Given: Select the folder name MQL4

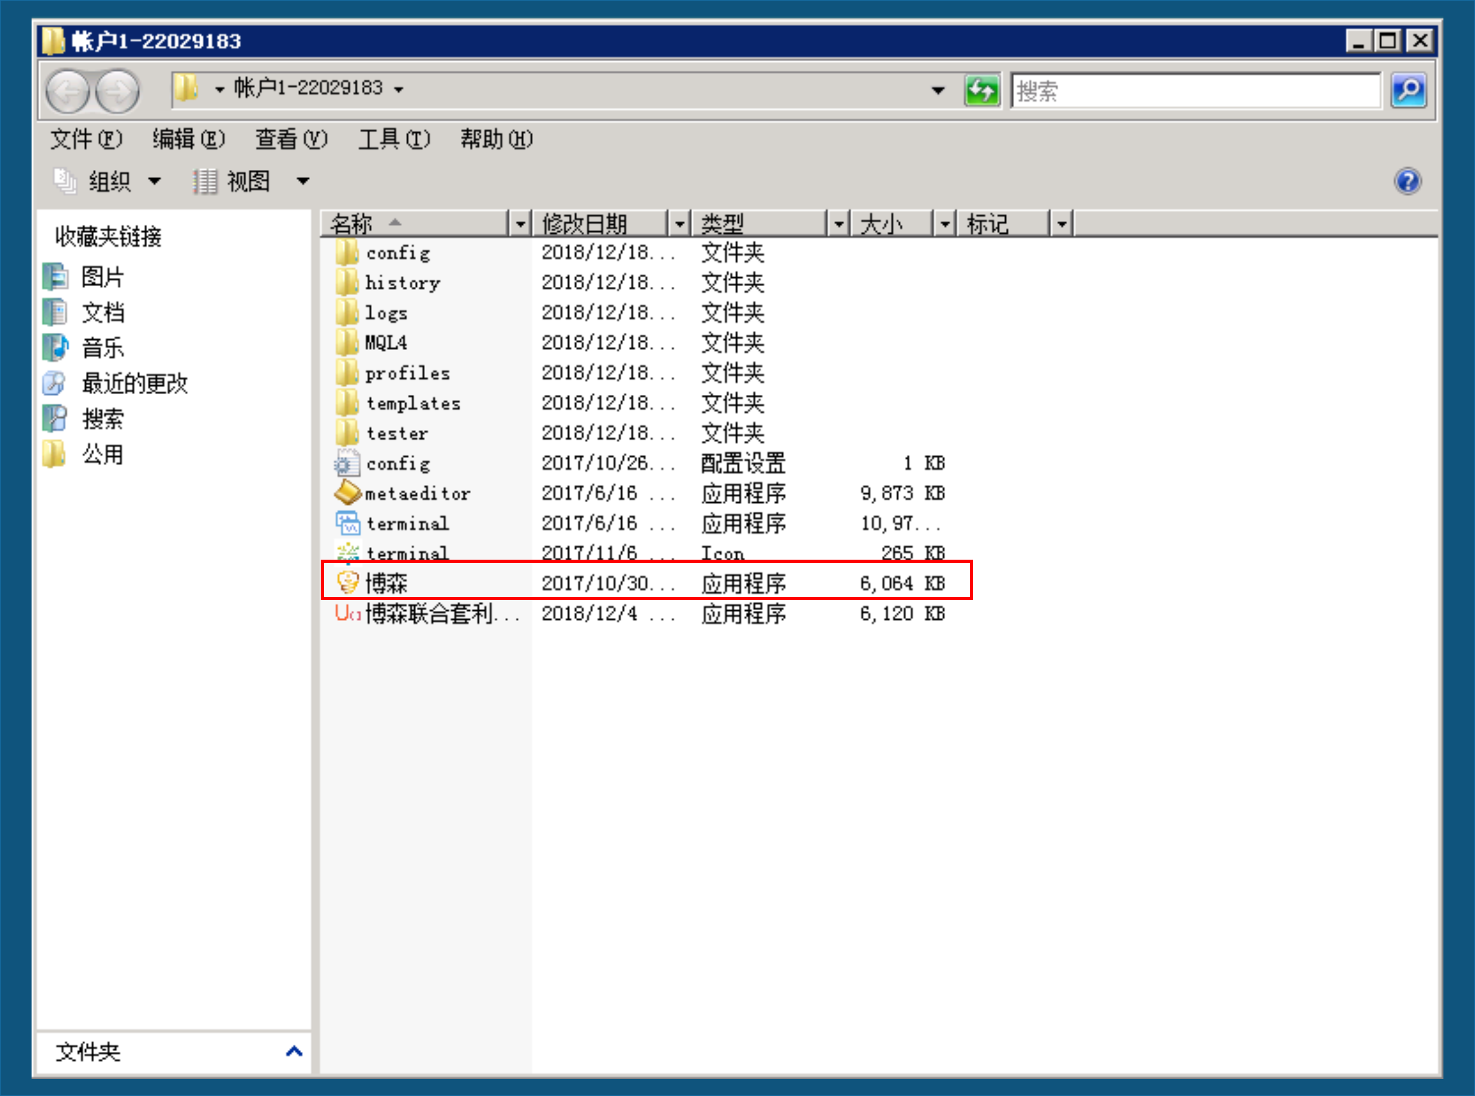Looking at the screenshot, I should (386, 343).
